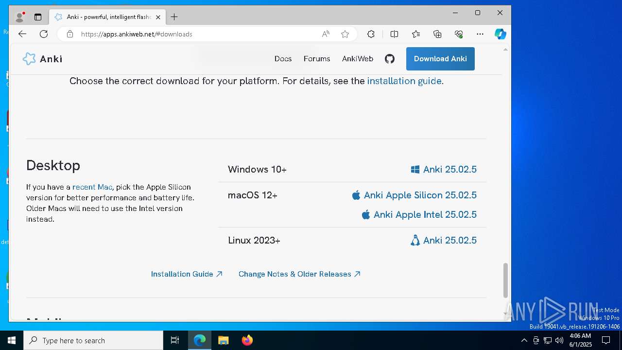Open the AnkiWeb menu item

pyautogui.click(x=358, y=59)
